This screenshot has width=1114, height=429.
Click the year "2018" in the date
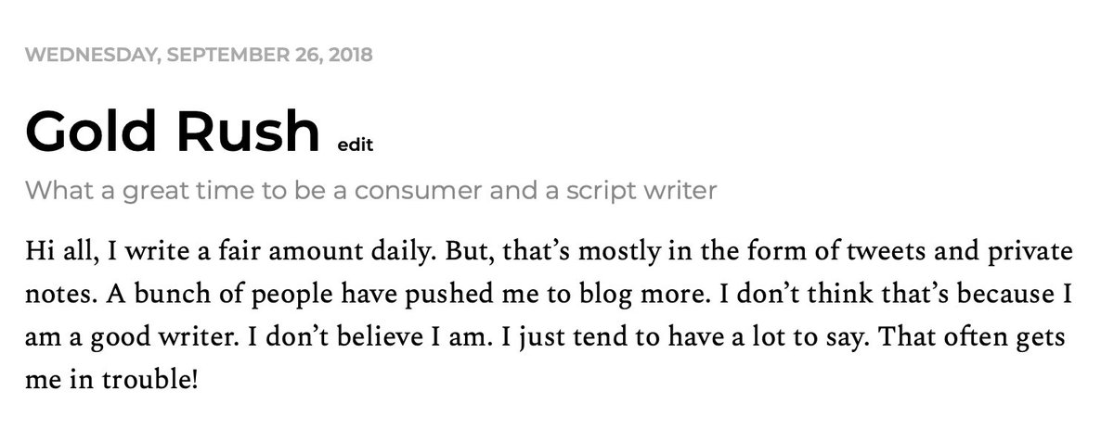(x=349, y=55)
